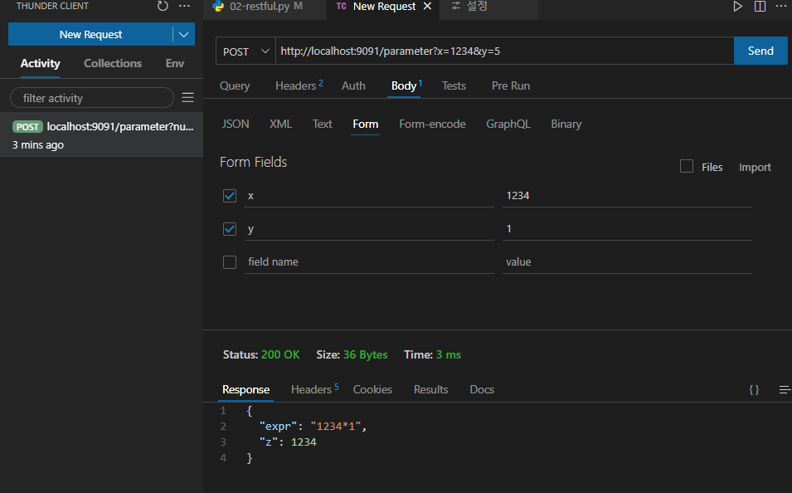Click the Time 3 ms text
Screen dimensions: 792x493
[432, 355]
